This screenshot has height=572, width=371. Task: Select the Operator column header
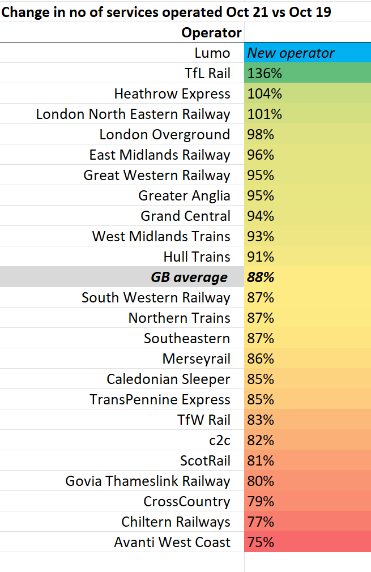coord(122,32)
